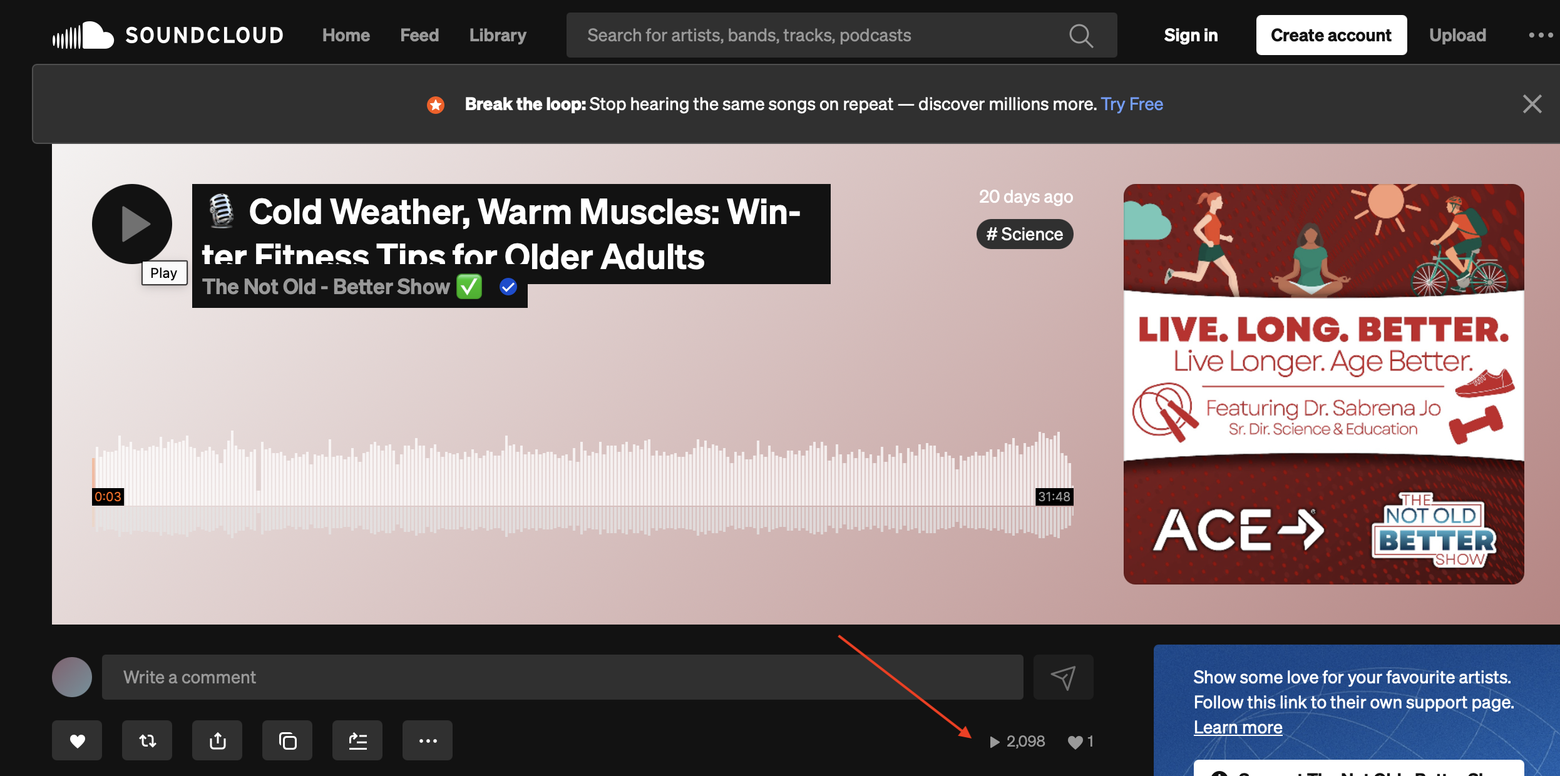This screenshot has width=1560, height=776.
Task: Send the comment with the paper plane icon
Action: (x=1063, y=677)
